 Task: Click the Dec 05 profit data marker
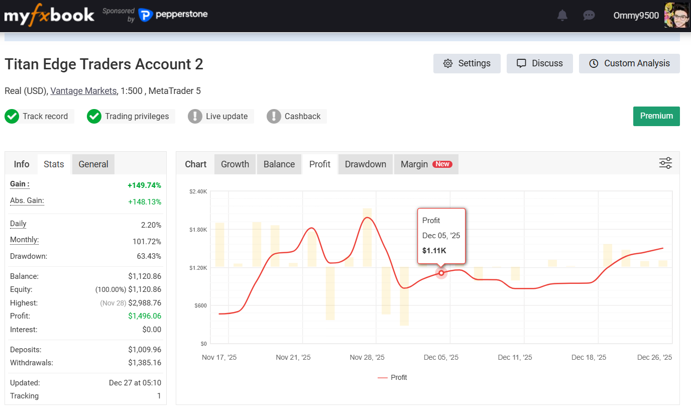pos(441,273)
